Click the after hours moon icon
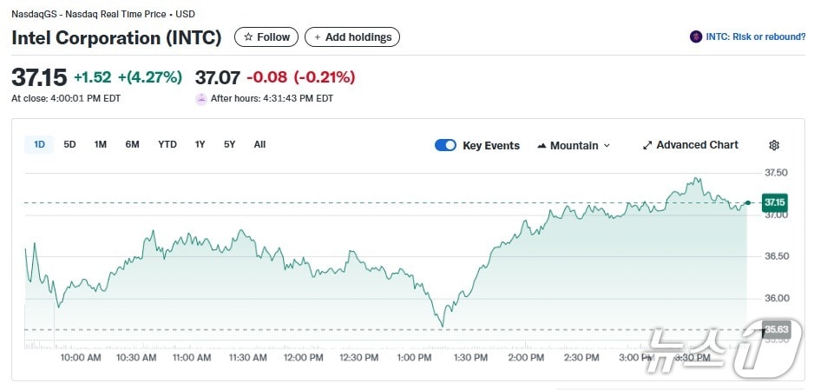 201,98
